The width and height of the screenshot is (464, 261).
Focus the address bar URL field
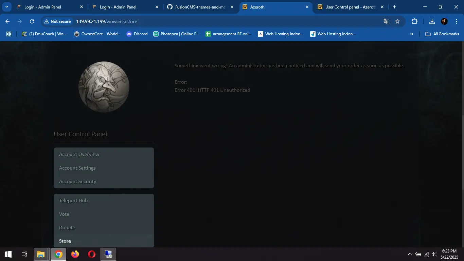(x=224, y=21)
